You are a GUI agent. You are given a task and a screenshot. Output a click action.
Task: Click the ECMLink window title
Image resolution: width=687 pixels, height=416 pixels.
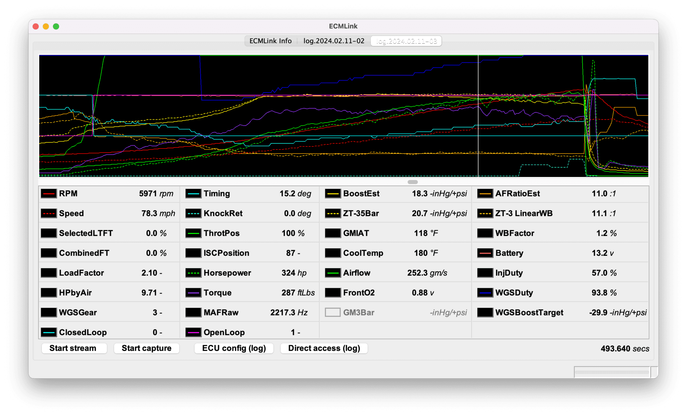point(343,26)
